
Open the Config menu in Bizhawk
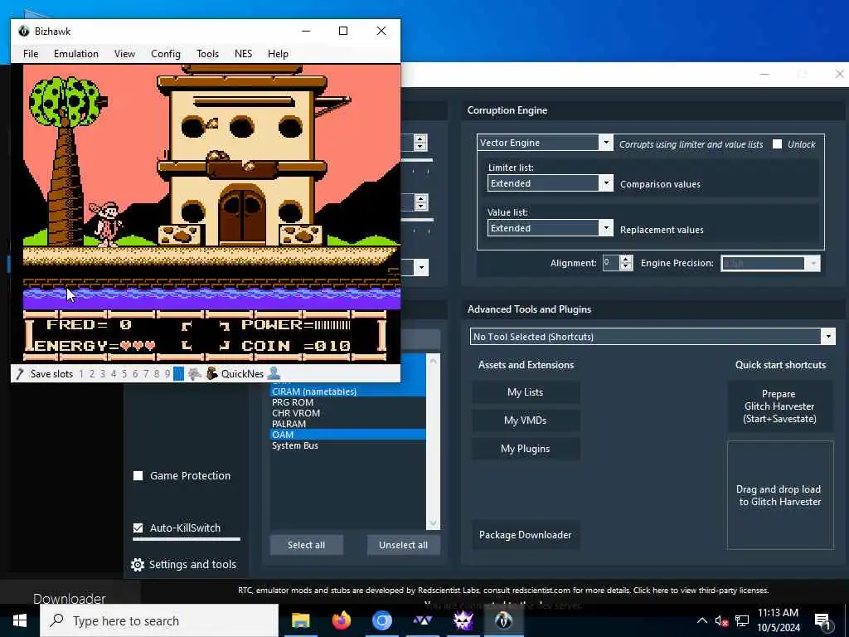point(166,54)
